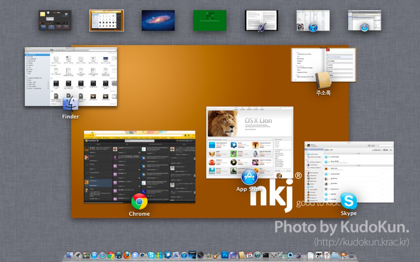Switch to the iTunes full-screen space
This screenshot has height=262, width=420.
[313, 20]
